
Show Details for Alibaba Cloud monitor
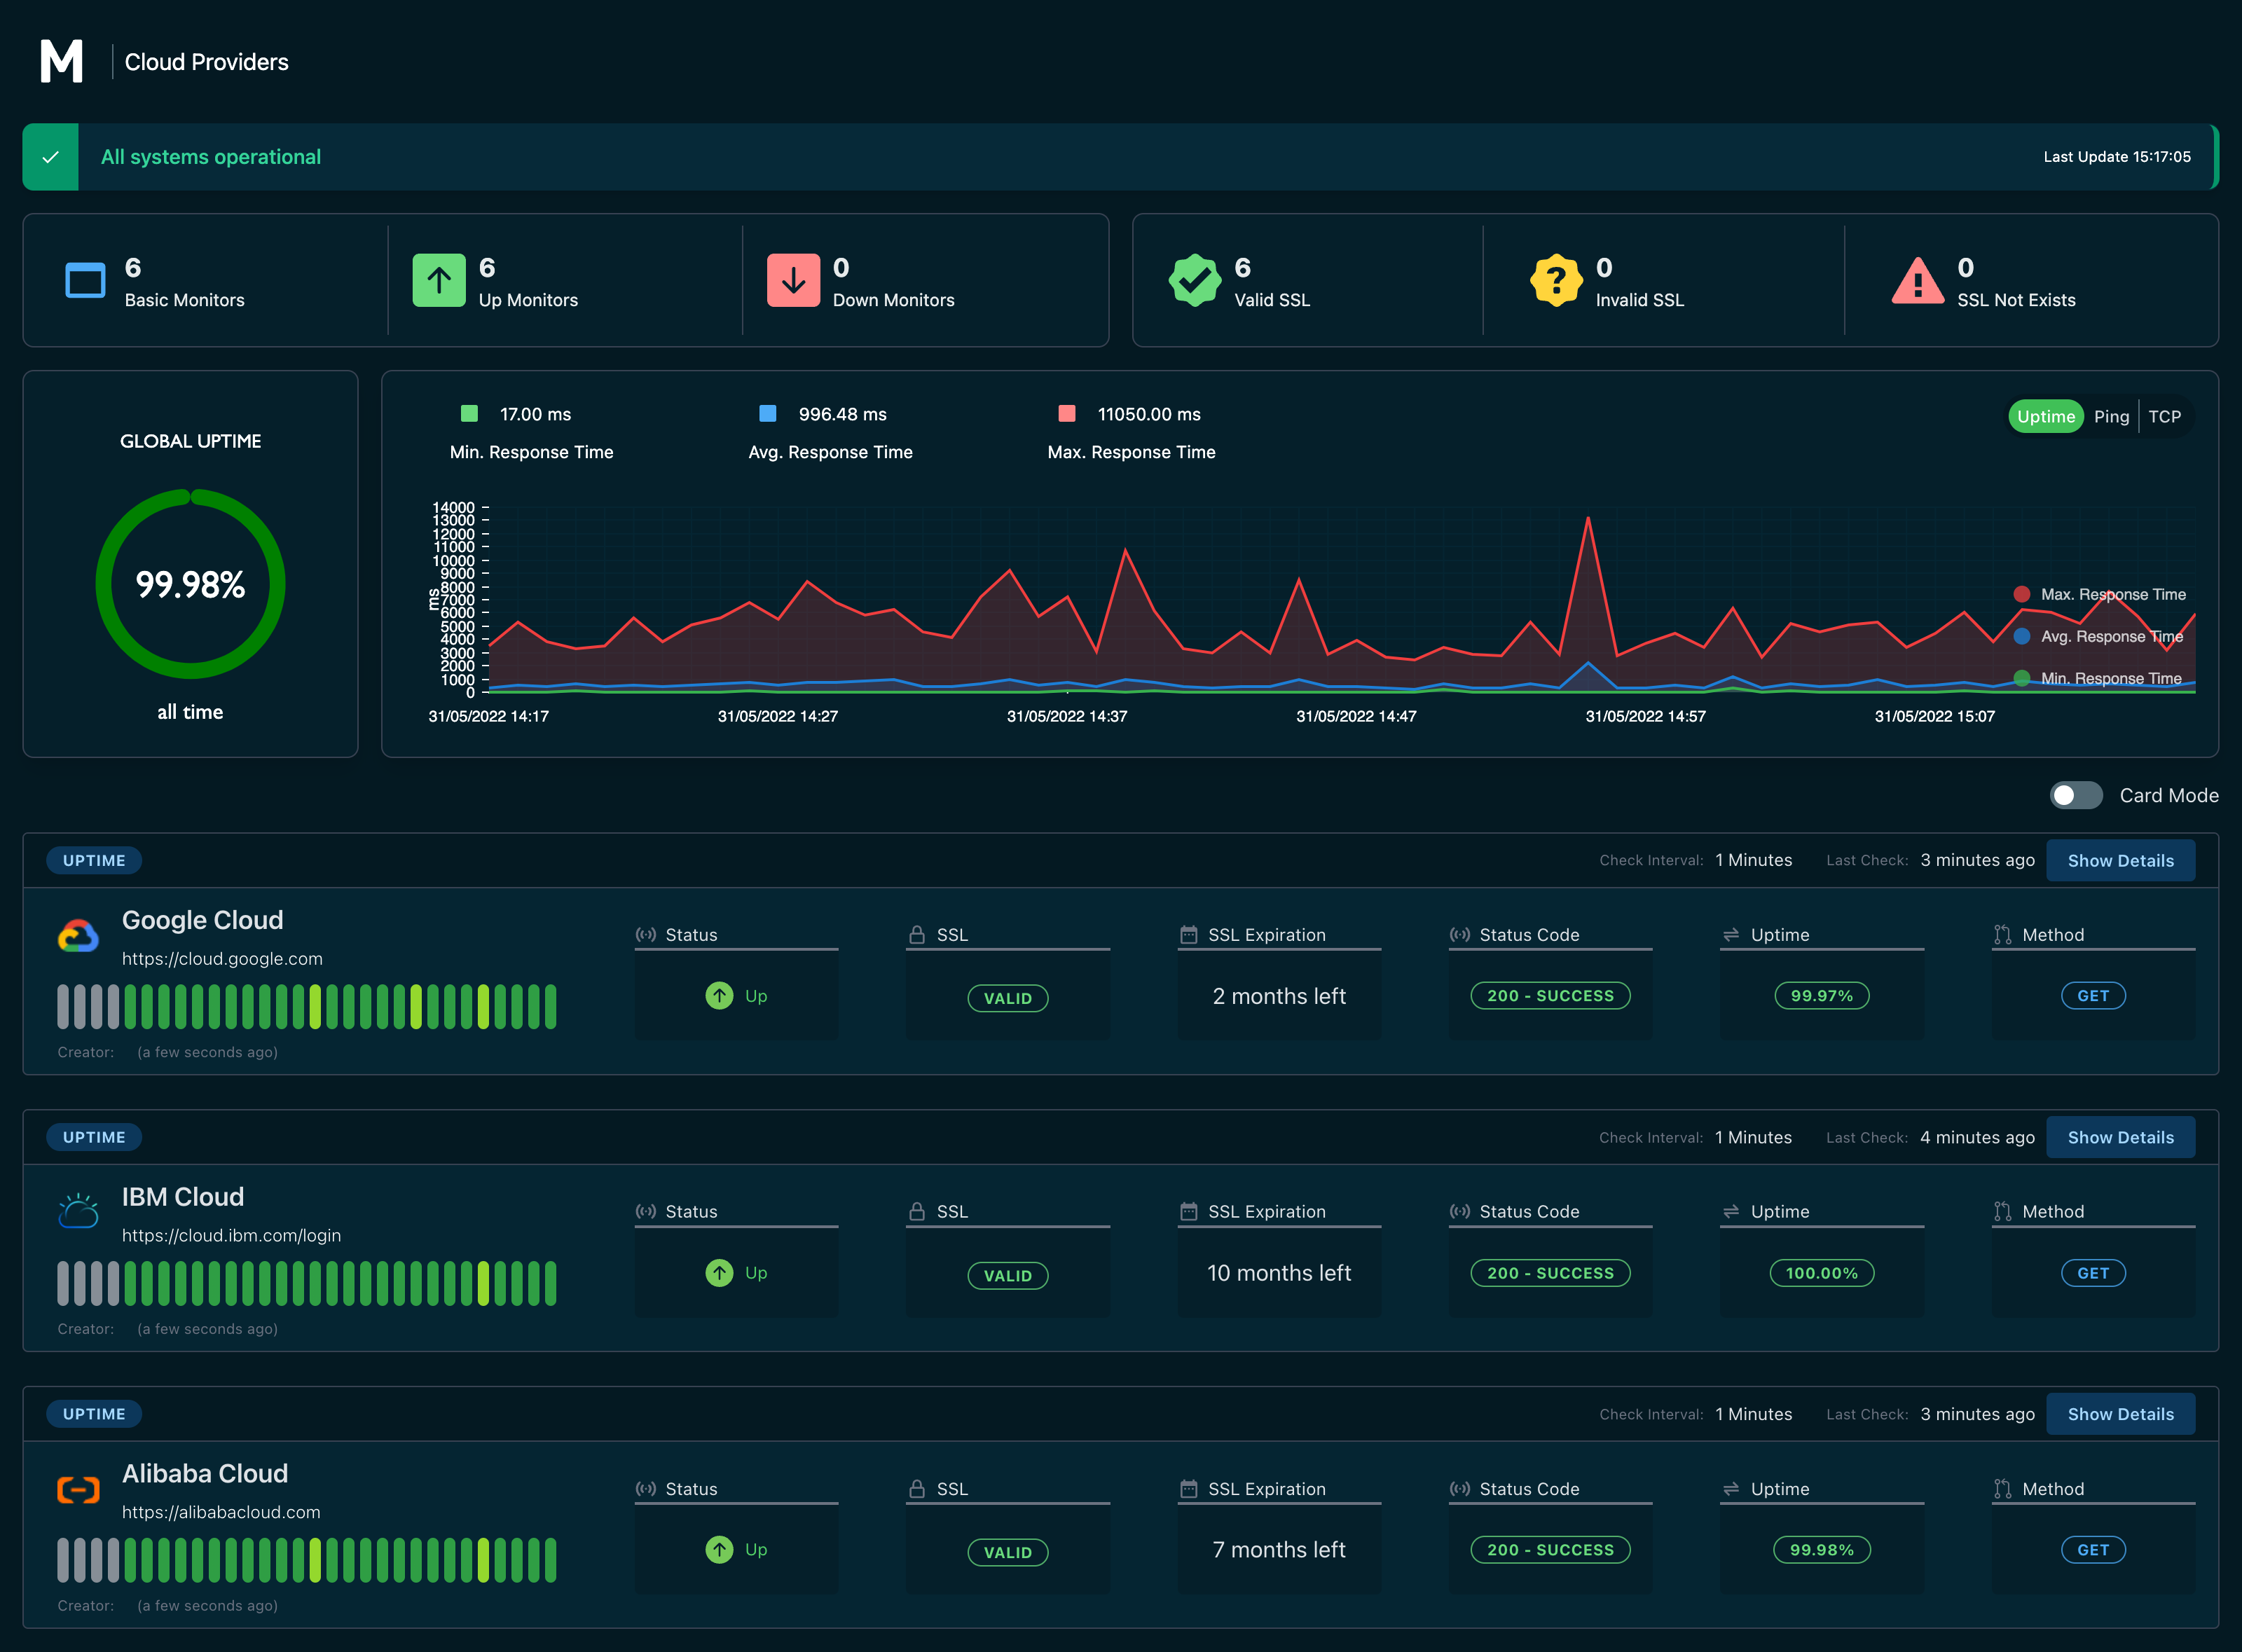2120,1414
